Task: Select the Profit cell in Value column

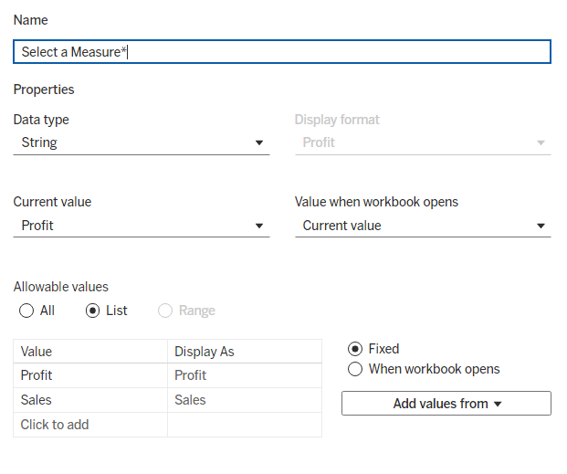Action: tap(90, 375)
